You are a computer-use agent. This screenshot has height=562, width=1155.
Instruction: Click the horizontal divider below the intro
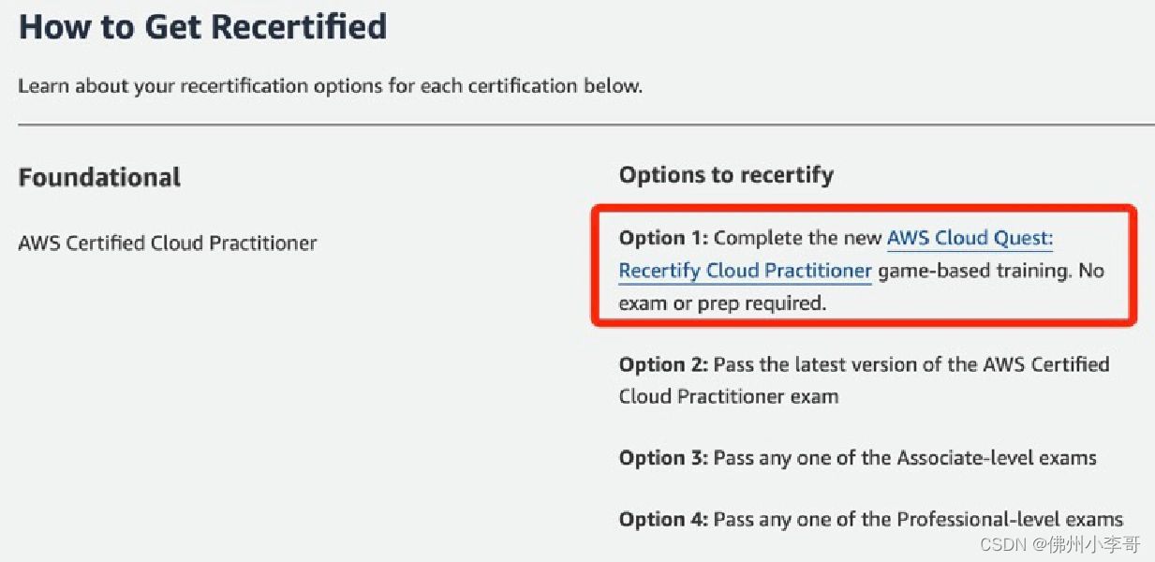click(586, 124)
